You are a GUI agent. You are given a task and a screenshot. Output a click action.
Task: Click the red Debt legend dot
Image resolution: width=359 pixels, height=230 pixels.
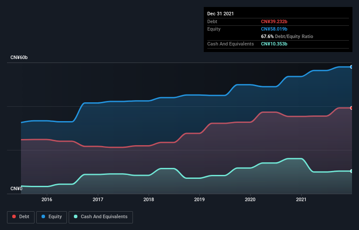tap(14, 216)
